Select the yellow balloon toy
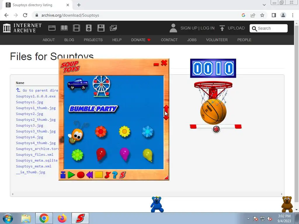Image resolution: width=299 pixels, height=224 pixels. click(148, 155)
